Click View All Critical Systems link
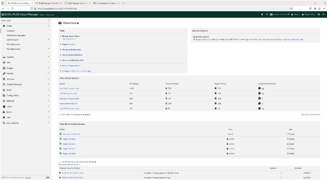The image size is (327, 180). pos(310,114)
